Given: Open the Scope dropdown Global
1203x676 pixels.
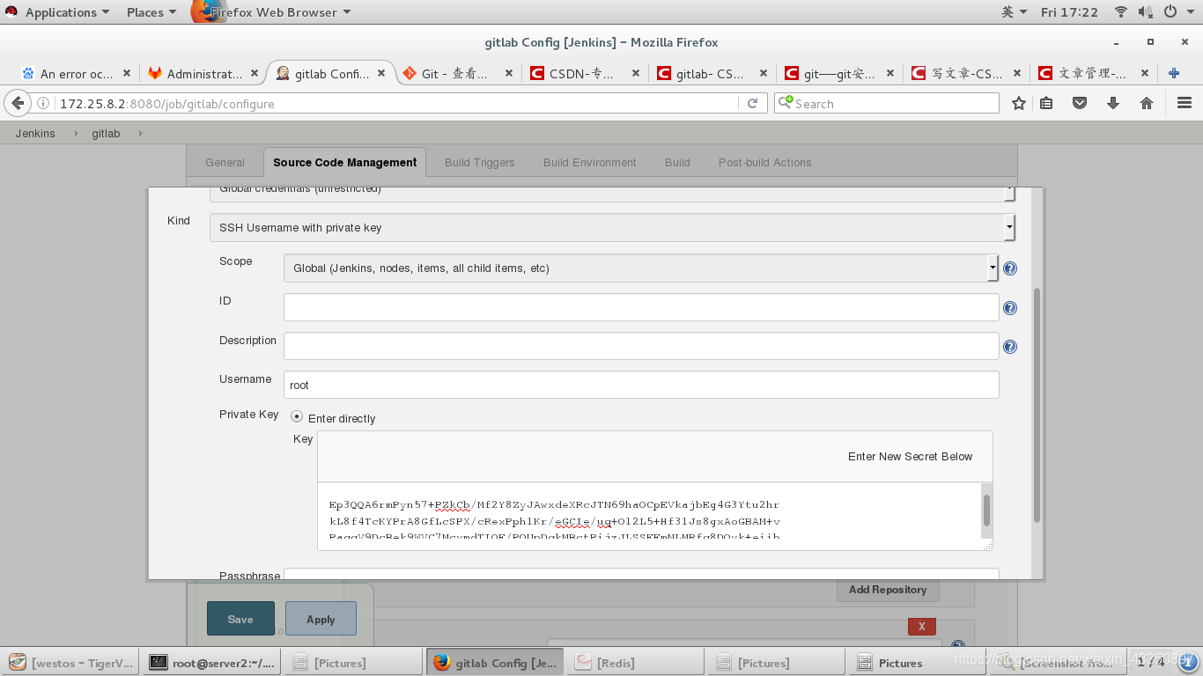Looking at the screenshot, I should point(640,268).
